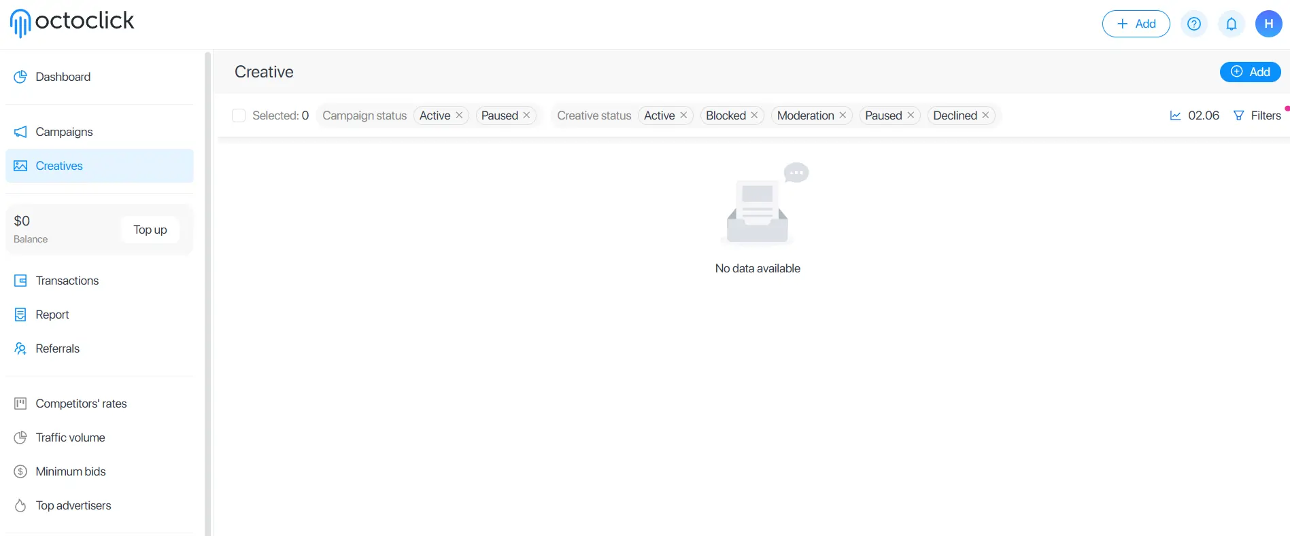Open notifications bell icon
Viewport: 1290px width, 536px height.
[1232, 24]
